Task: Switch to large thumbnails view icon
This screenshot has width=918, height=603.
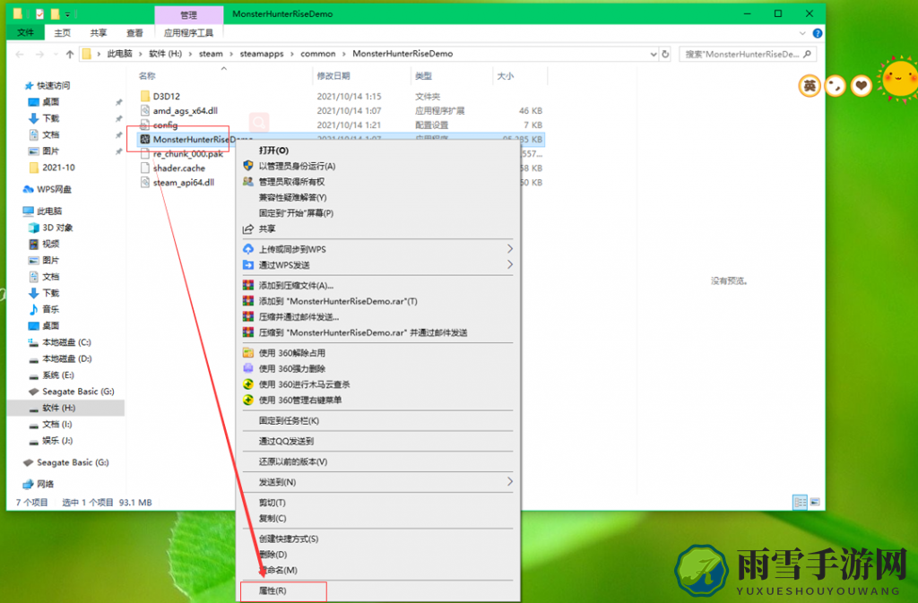Action: [x=814, y=502]
